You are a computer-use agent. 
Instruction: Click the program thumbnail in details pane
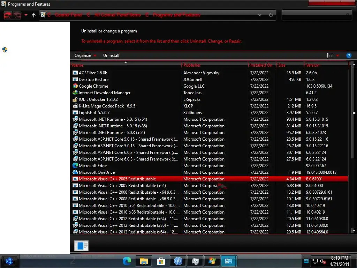(x=81, y=246)
